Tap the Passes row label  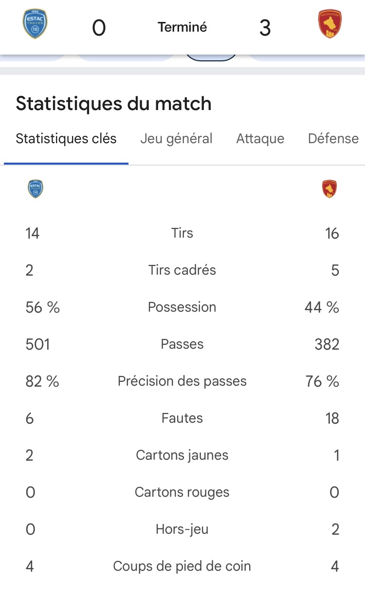182,344
